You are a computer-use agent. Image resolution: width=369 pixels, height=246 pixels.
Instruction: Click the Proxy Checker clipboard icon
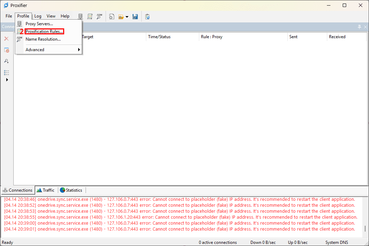(x=147, y=17)
